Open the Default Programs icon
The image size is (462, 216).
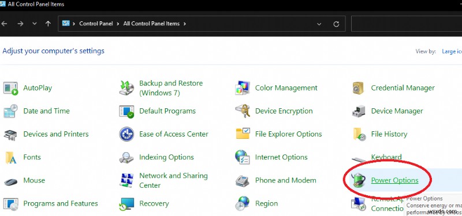click(x=126, y=111)
